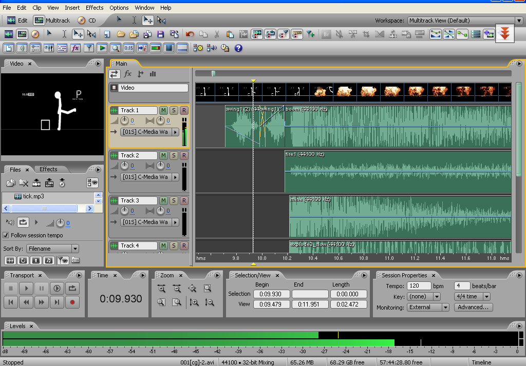Open the Effects menu
526x366 pixels.
click(95, 8)
